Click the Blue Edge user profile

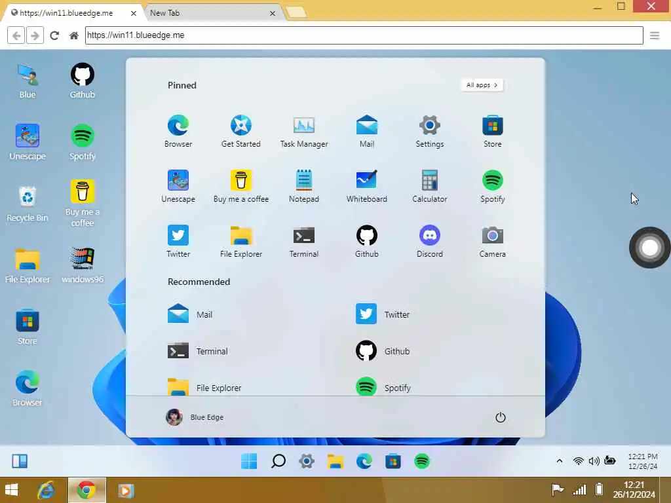click(x=195, y=417)
